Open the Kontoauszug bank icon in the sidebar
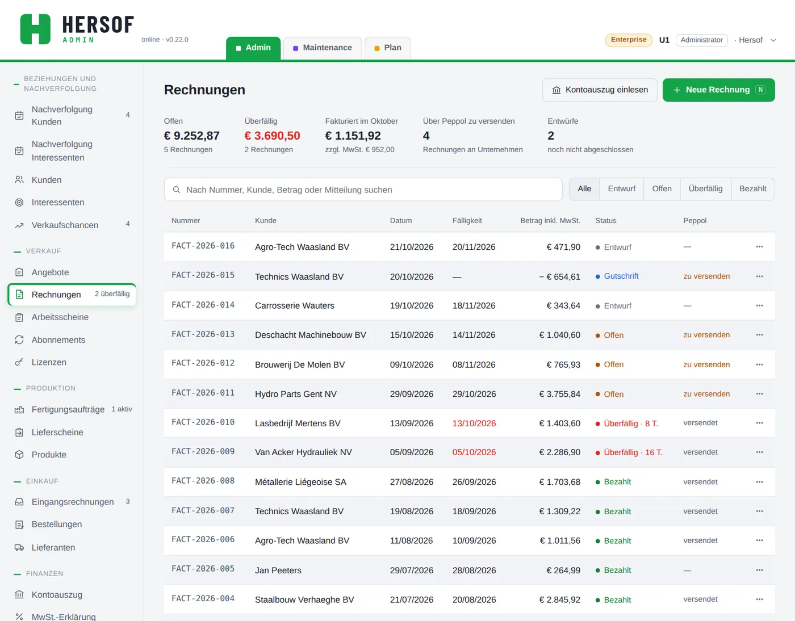The width and height of the screenshot is (795, 621). pos(19,595)
